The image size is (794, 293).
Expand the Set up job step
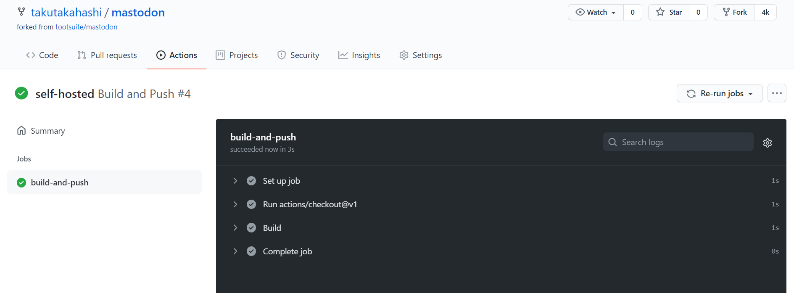pos(235,181)
